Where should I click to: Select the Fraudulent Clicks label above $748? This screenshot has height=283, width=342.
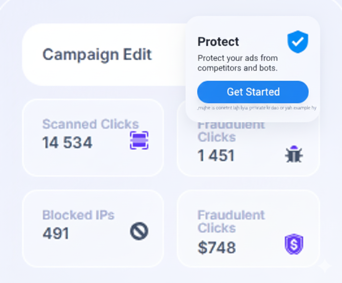point(231,221)
